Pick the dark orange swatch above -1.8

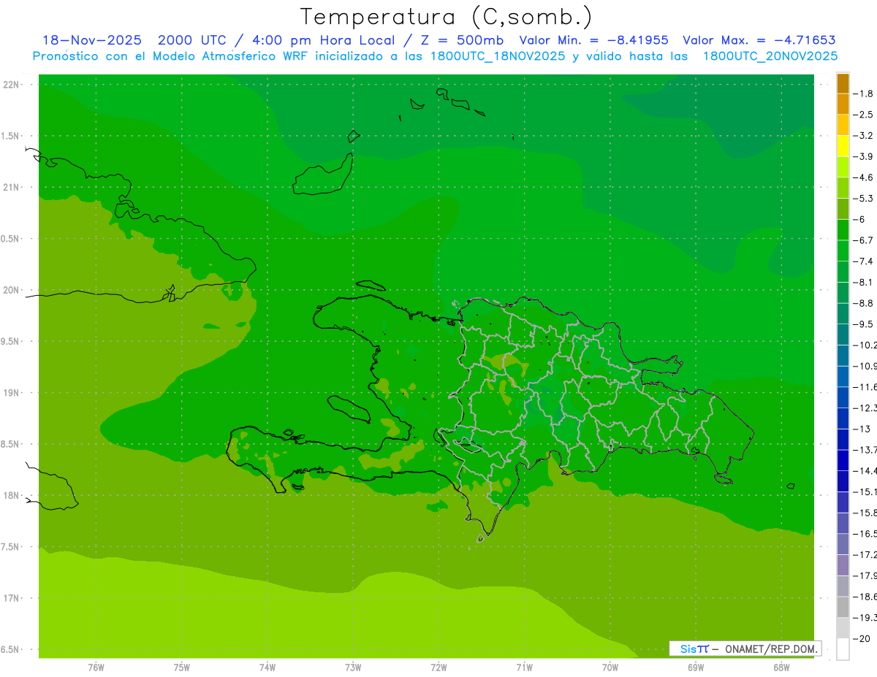click(843, 83)
